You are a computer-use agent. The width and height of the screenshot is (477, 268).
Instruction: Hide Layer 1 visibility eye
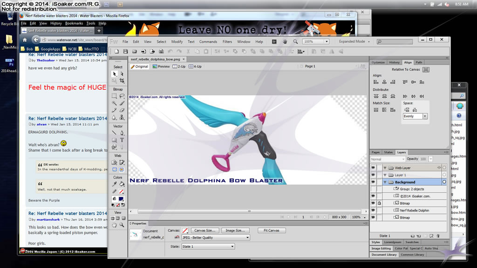(373, 175)
